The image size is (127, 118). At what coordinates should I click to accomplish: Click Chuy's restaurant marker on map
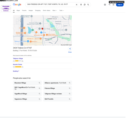click(24, 28)
